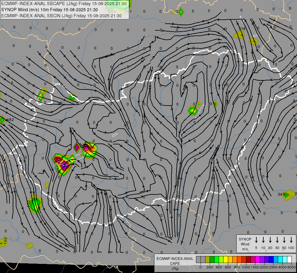Image resolution: width=297 pixels, height=273 pixels.
Task: Click the 1500 tick label on CAPE scale
Action: pos(255,267)
